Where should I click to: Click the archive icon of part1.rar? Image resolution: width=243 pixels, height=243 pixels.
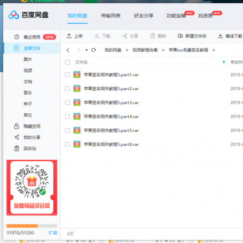coord(77,75)
